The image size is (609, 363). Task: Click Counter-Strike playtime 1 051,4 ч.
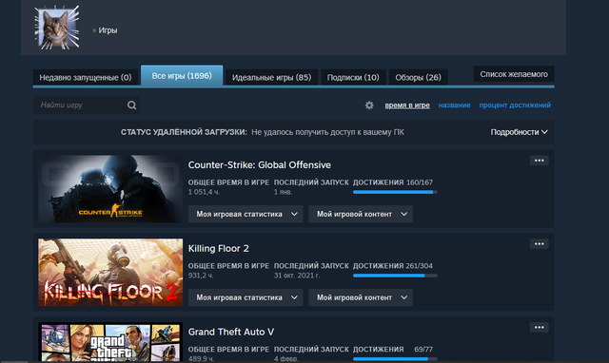tap(204, 192)
